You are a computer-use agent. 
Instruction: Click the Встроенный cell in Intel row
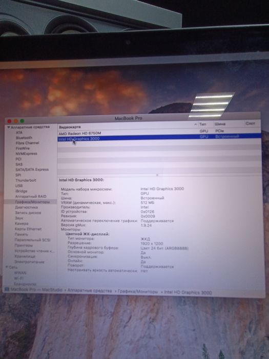227,136
